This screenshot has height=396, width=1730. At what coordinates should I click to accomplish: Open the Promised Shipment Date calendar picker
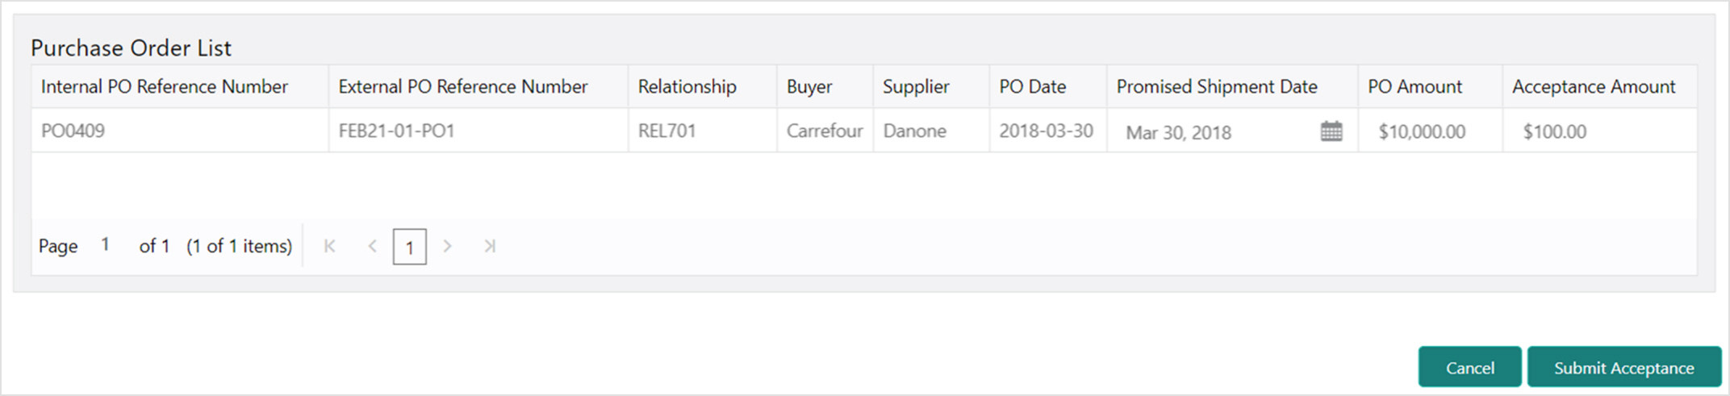(x=1331, y=131)
